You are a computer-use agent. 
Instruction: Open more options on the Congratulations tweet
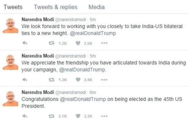(104, 116)
